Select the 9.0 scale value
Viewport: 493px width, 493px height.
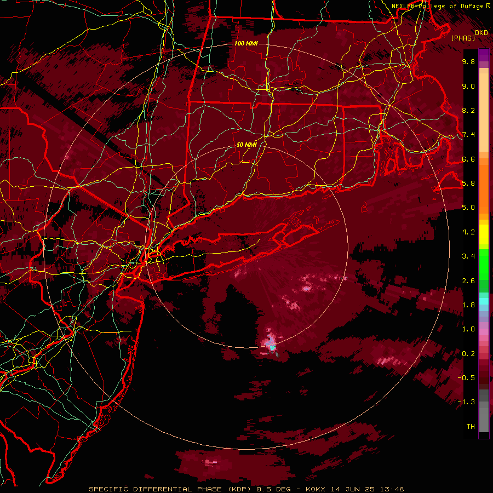point(468,86)
